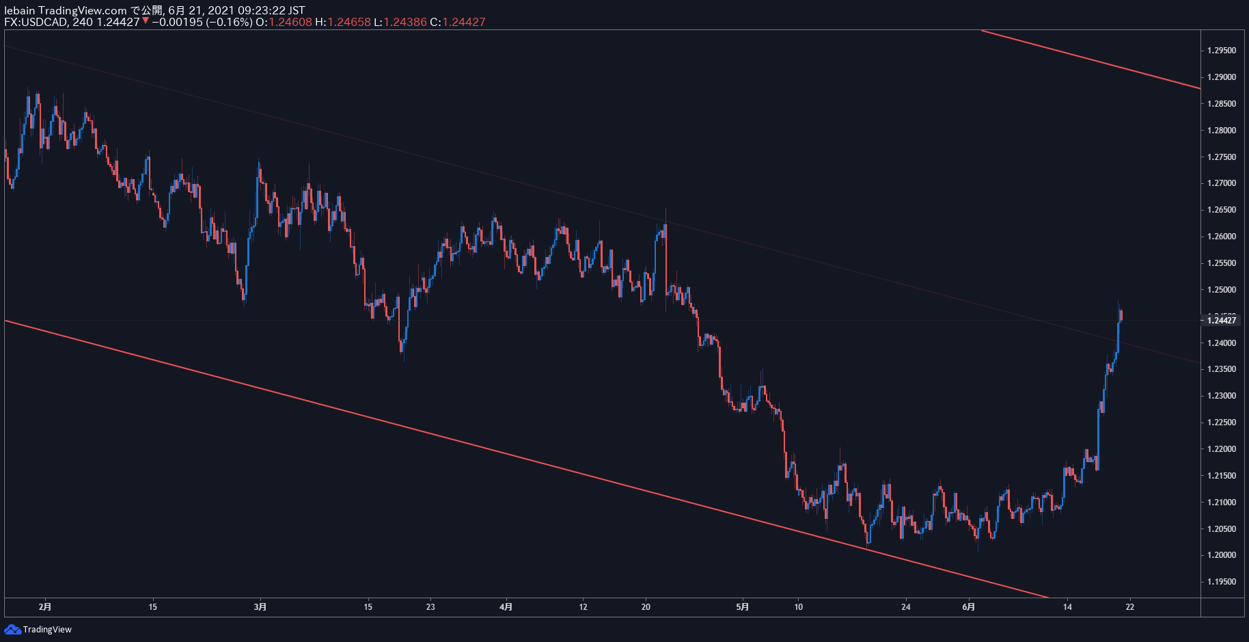
Task: Open the TradingView text link
Action: point(47,629)
